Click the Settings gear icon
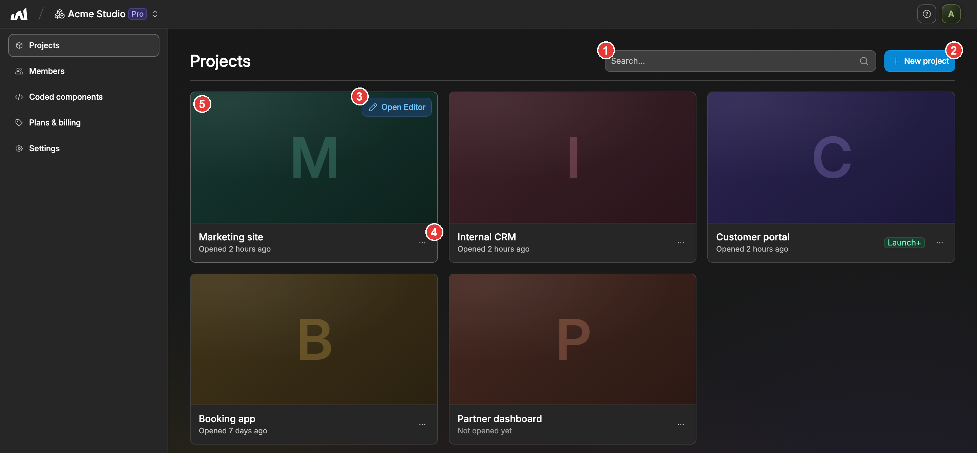This screenshot has width=977, height=453. (19, 149)
